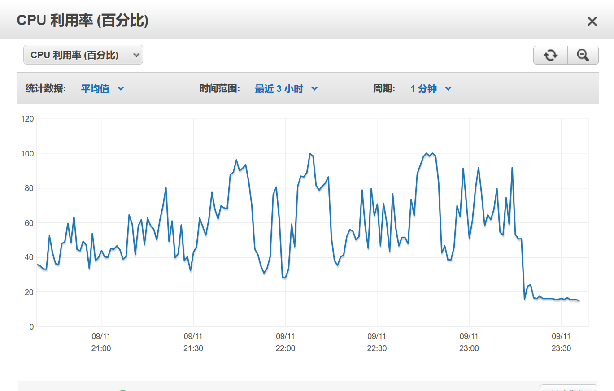Click the 09/11 22:30 axis label
614x391 pixels.
[x=377, y=342]
